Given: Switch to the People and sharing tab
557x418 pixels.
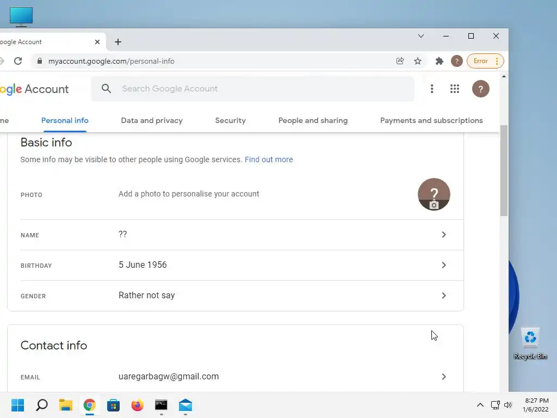Looking at the screenshot, I should point(313,120).
